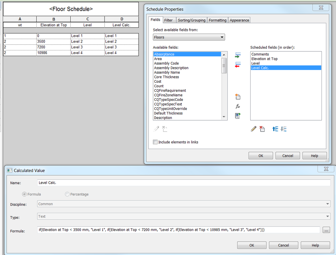Click Help in Calculated Value dialog
The image size is (336, 255).
coord(315,245)
